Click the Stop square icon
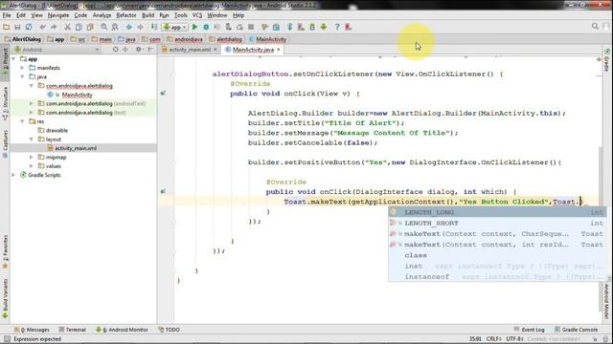613x344 pixels. click(251, 27)
